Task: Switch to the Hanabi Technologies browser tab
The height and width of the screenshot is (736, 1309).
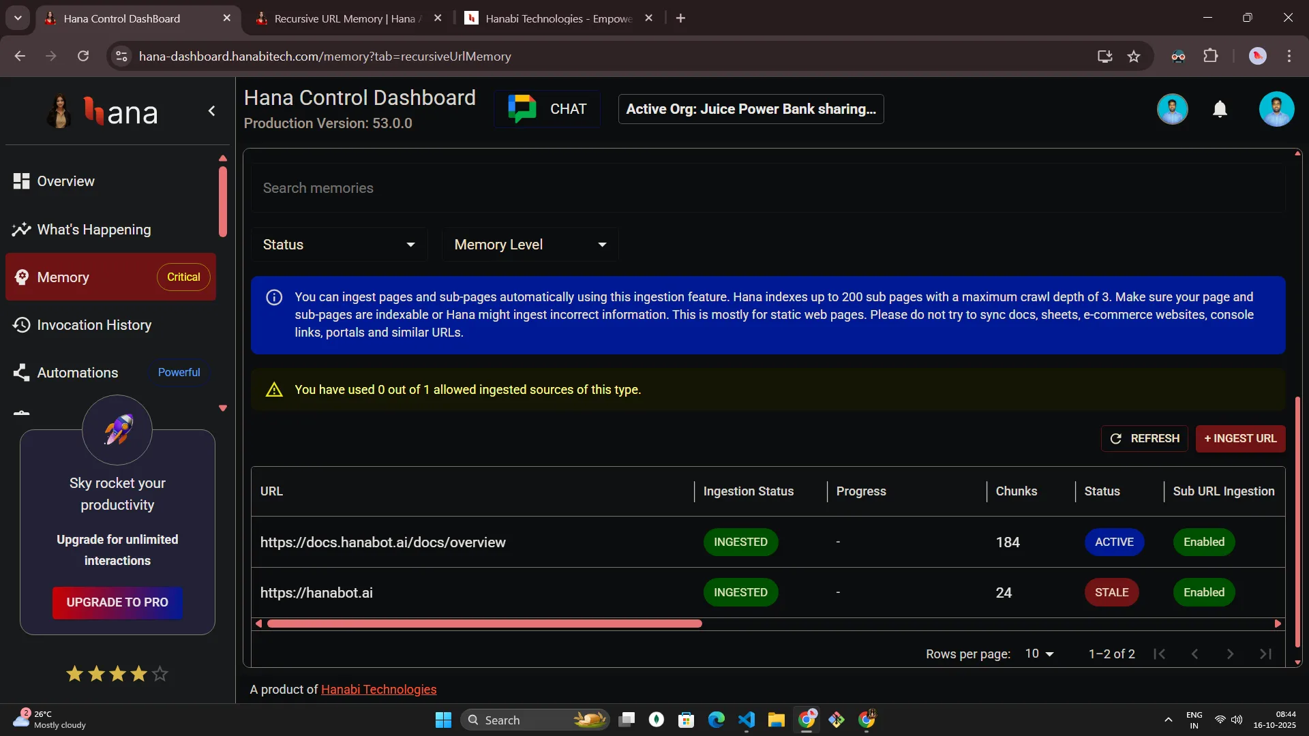Action: tap(558, 18)
